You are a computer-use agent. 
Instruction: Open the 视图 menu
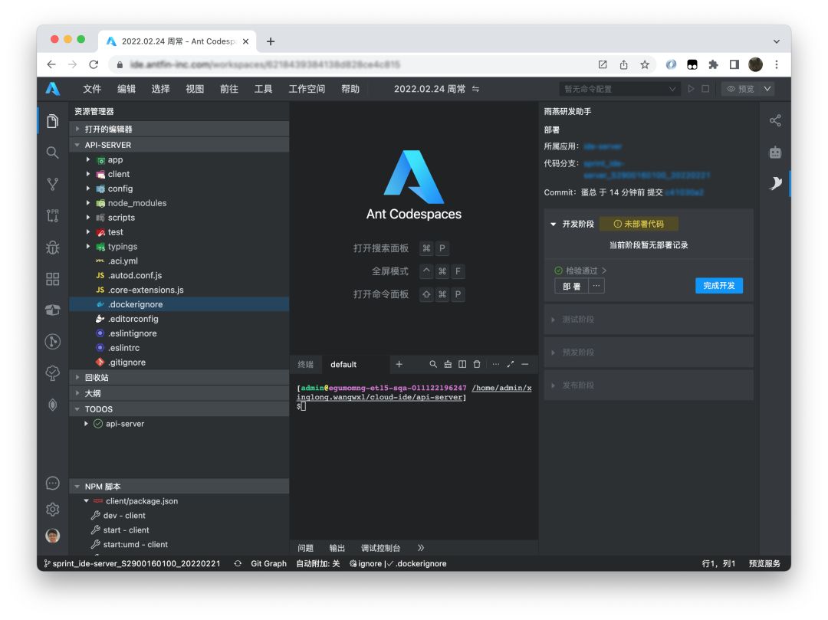pos(195,89)
